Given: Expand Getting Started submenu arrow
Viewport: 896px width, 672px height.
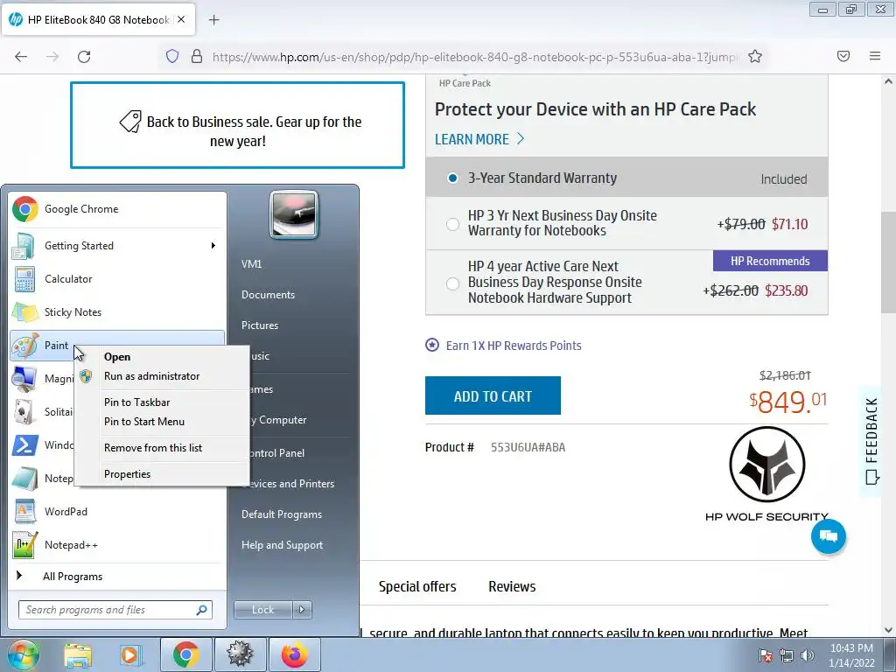Looking at the screenshot, I should (213, 246).
